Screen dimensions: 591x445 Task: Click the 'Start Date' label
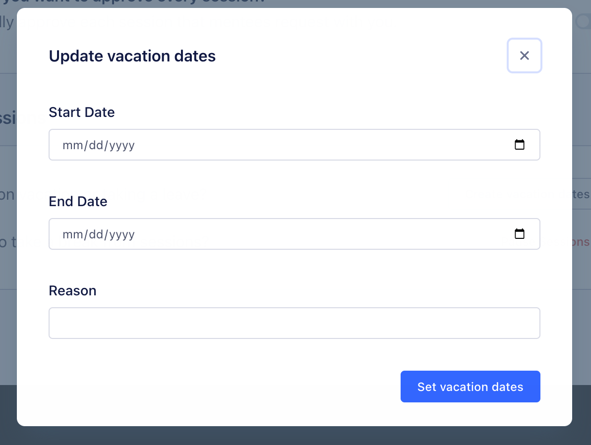pyautogui.click(x=81, y=112)
